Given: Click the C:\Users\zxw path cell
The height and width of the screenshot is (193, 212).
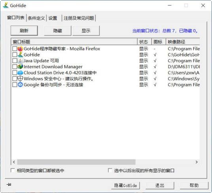Looking at the screenshot, I should [184, 73].
